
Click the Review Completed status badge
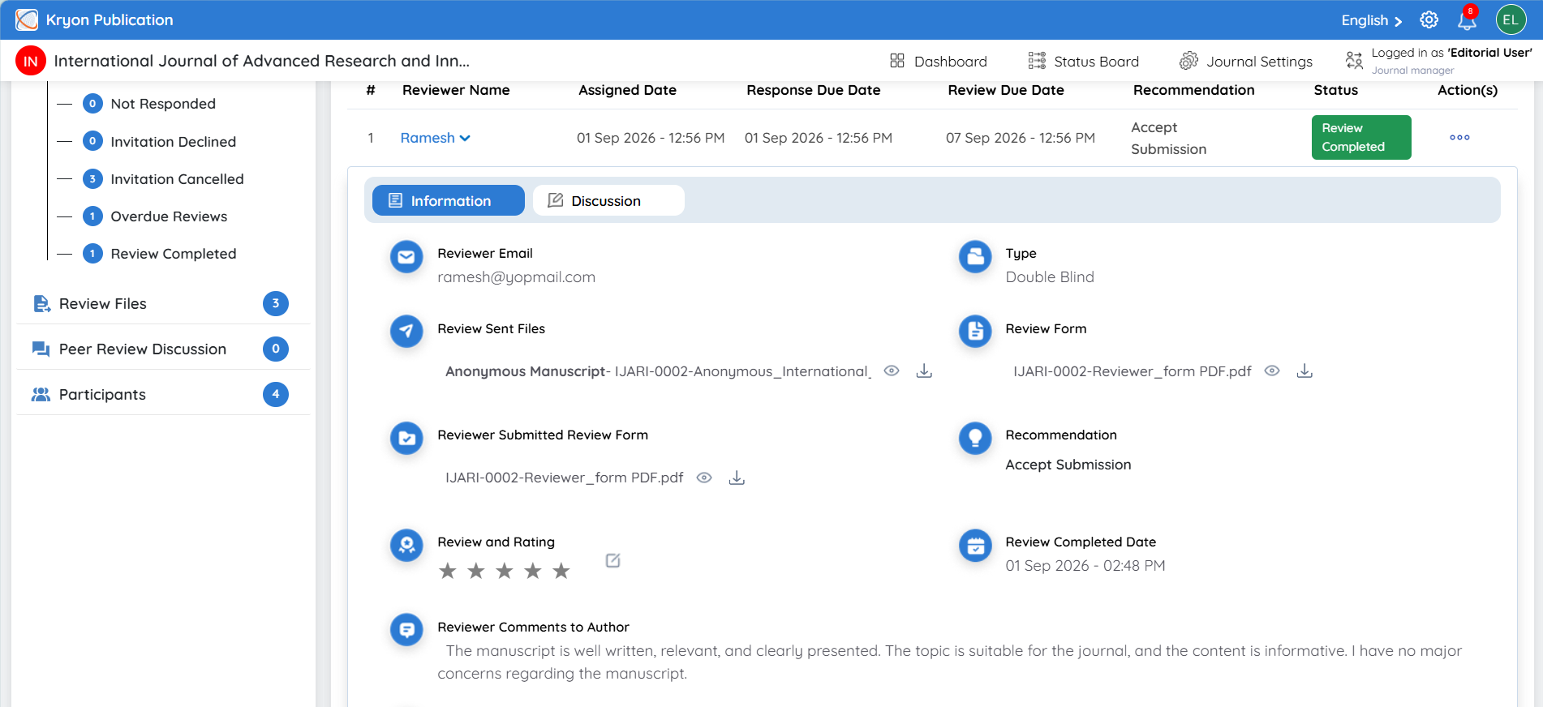point(1361,137)
